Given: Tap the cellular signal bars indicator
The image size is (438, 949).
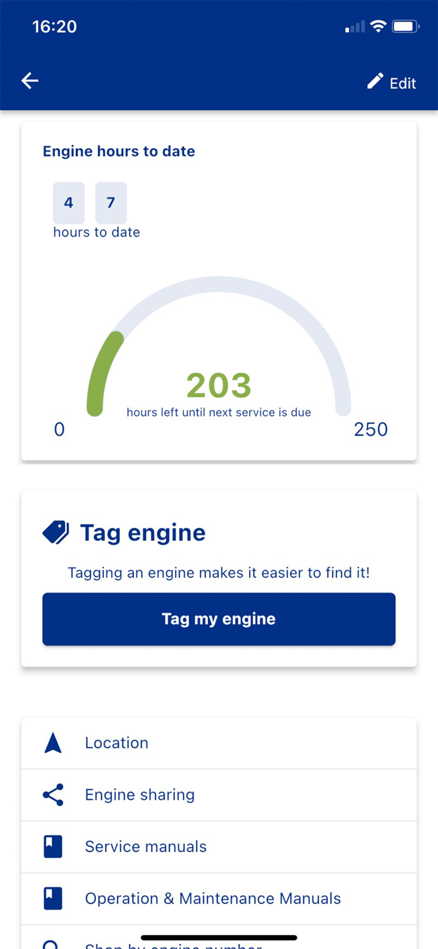Looking at the screenshot, I should pyautogui.click(x=353, y=26).
